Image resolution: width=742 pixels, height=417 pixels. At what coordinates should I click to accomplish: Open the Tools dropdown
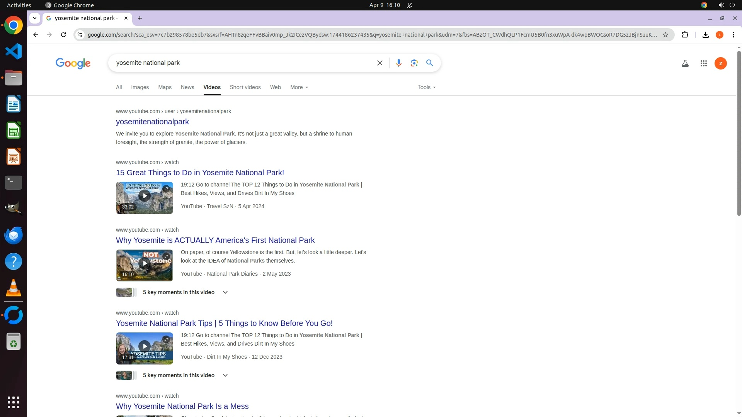coord(426,87)
